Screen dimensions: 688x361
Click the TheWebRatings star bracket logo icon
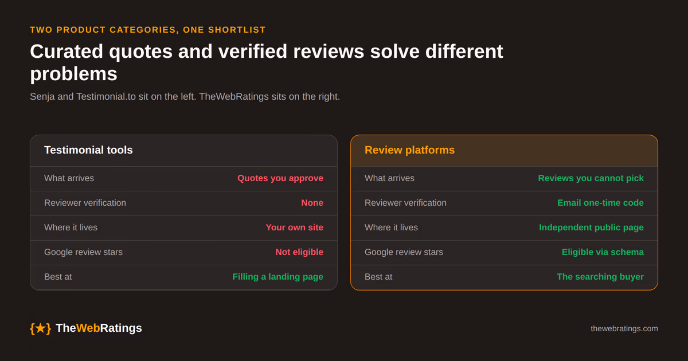[40, 328]
